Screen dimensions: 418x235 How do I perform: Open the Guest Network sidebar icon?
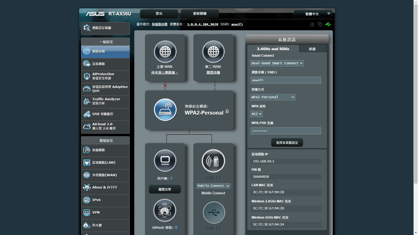click(x=87, y=64)
